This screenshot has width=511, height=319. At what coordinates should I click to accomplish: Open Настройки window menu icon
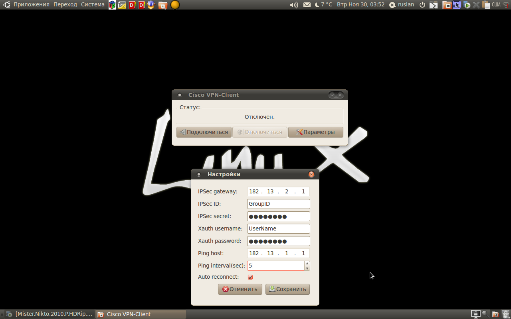(x=199, y=174)
